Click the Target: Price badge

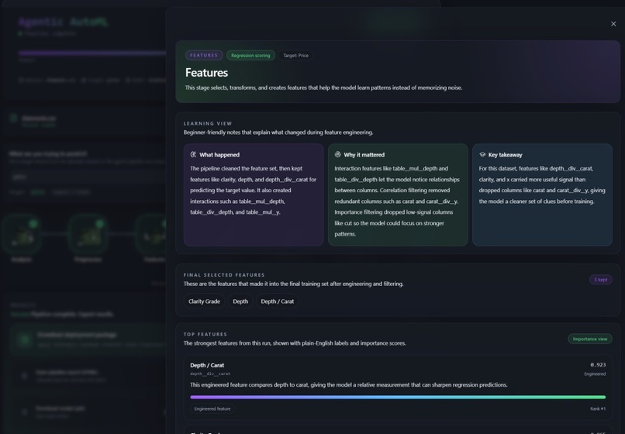(295, 55)
